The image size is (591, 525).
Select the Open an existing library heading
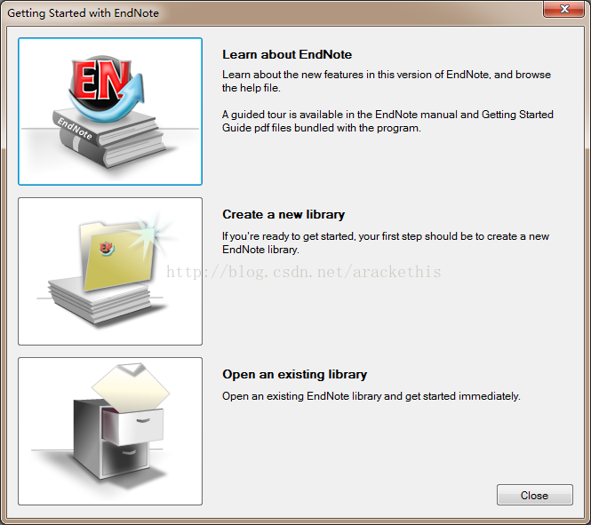294,374
